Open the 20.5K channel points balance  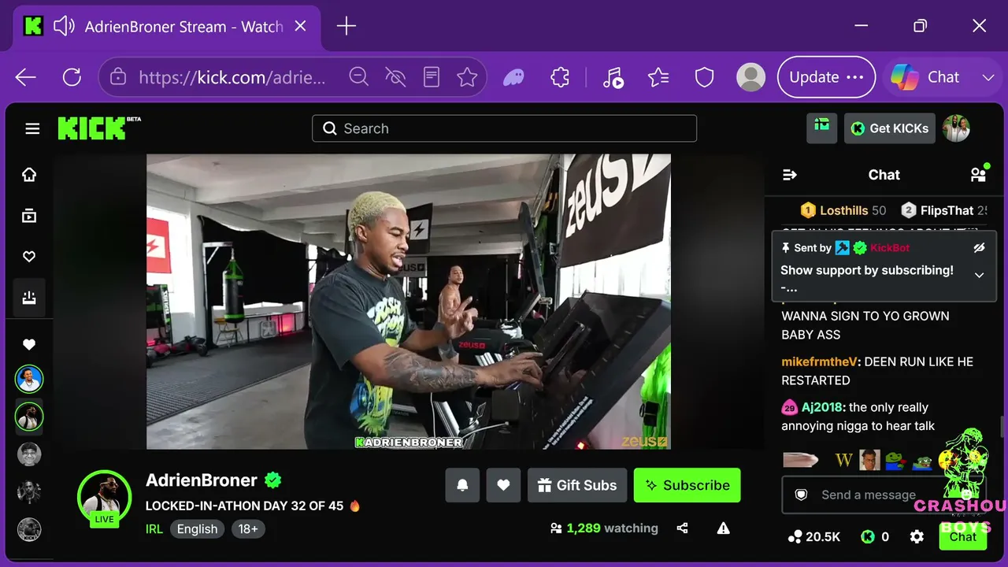pos(814,537)
